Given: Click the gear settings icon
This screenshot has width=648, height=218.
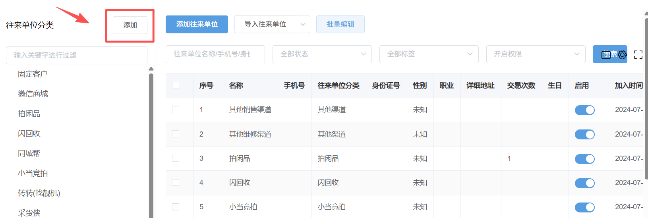Looking at the screenshot, I should tap(622, 55).
